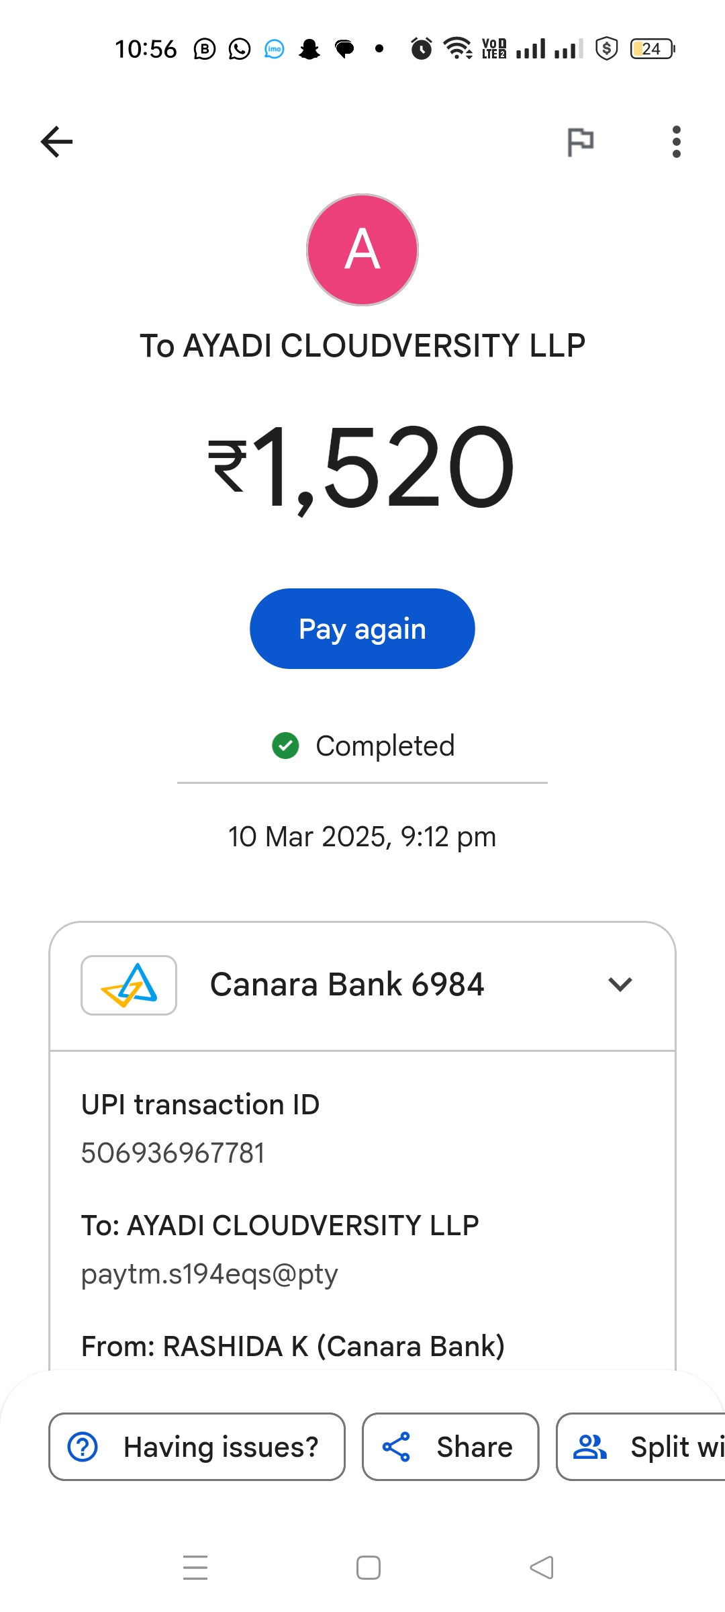
Task: Tap the back arrow icon
Action: [x=56, y=142]
